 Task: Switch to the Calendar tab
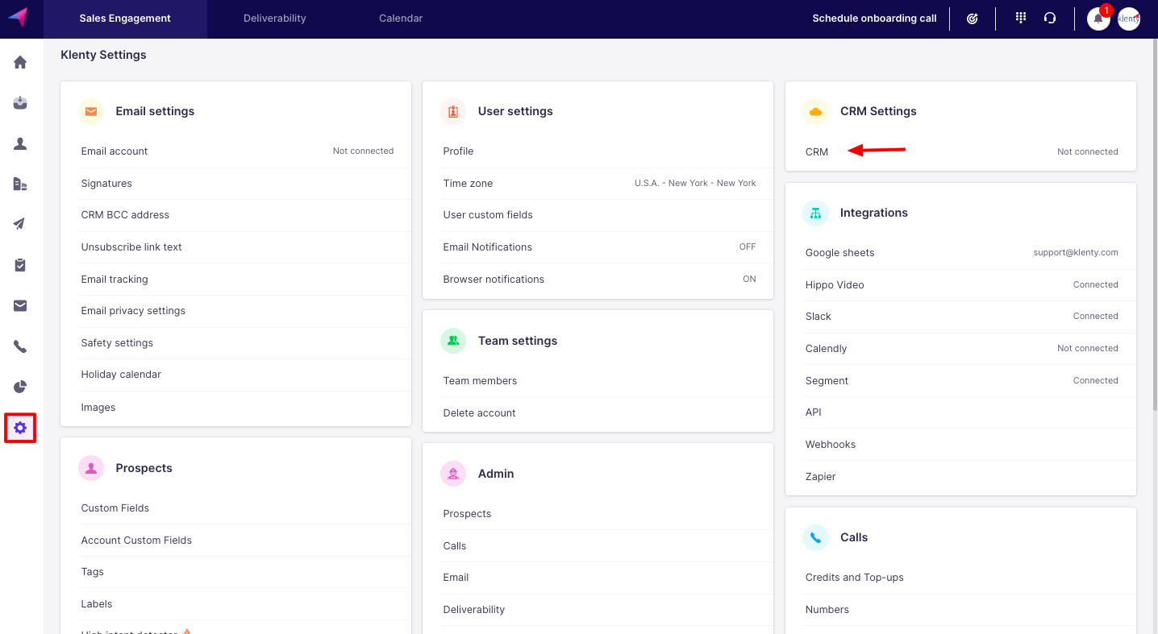click(401, 19)
